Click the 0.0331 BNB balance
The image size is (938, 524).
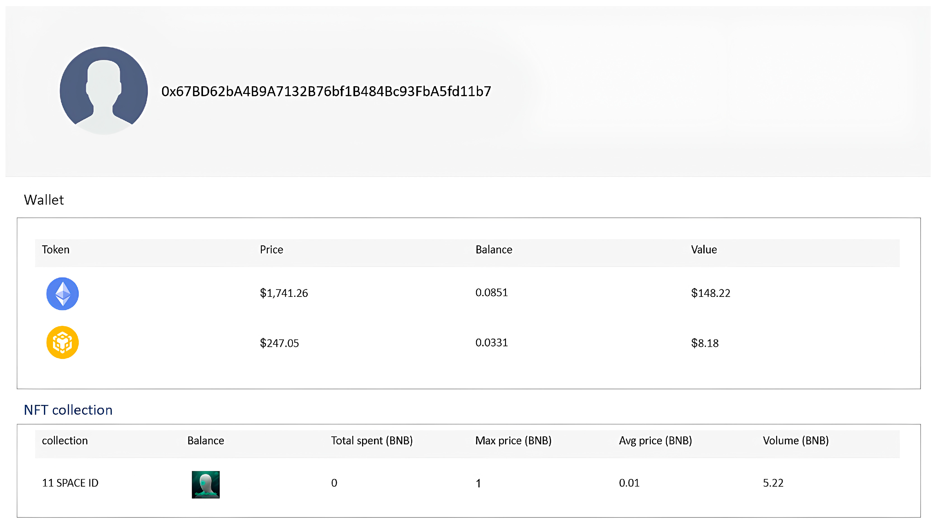(x=492, y=342)
